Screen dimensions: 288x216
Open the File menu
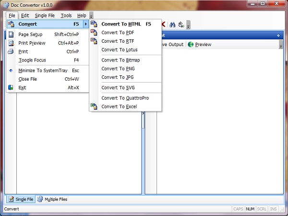12,16
